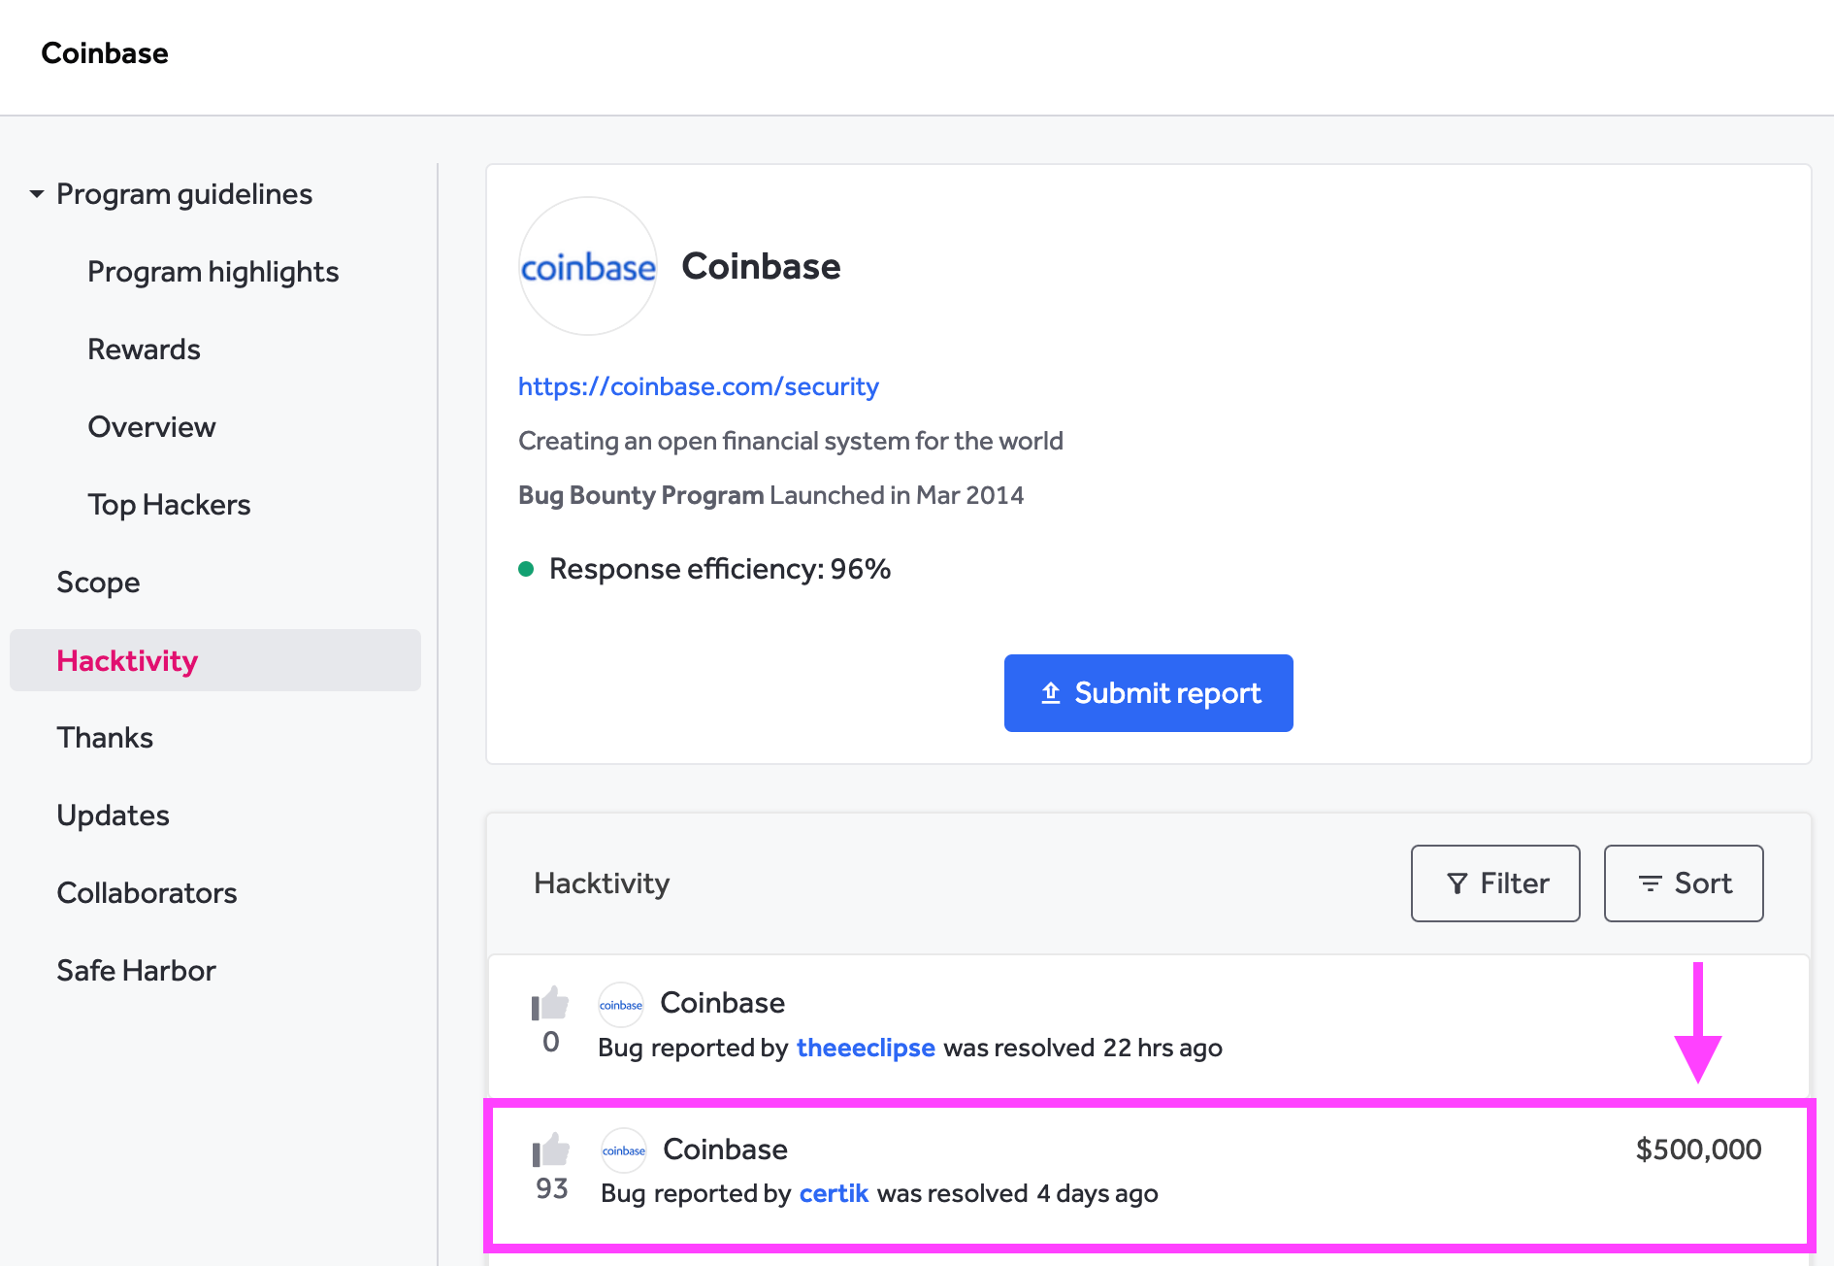The height and width of the screenshot is (1266, 1834).
Task: Click small Coinbase logo in certik entry
Action: (624, 1150)
